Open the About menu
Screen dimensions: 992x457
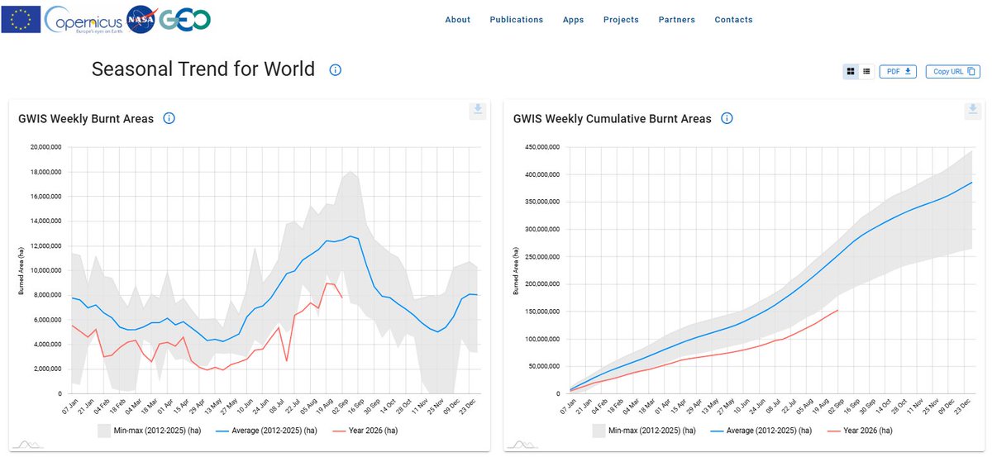457,20
